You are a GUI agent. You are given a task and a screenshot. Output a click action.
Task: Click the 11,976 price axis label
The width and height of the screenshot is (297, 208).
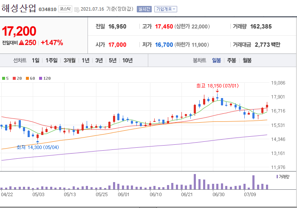click(278, 167)
